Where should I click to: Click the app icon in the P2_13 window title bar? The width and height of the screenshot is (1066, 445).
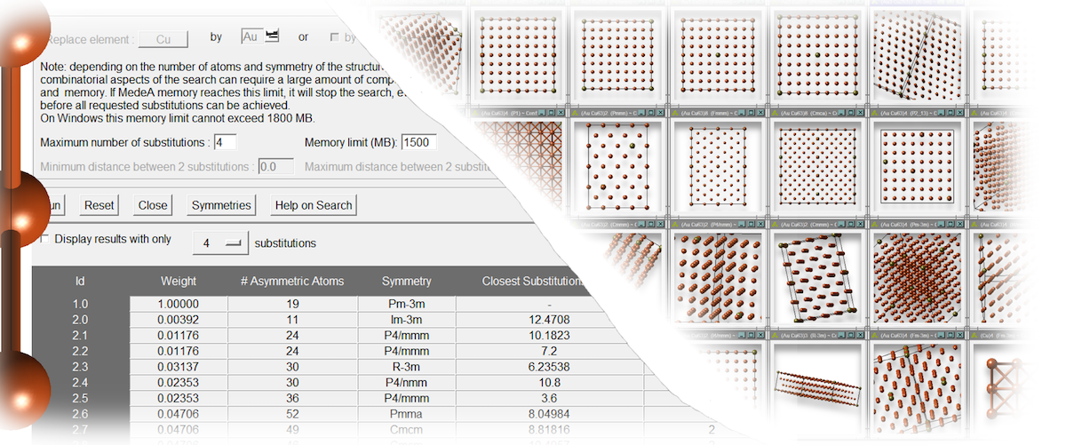875,113
